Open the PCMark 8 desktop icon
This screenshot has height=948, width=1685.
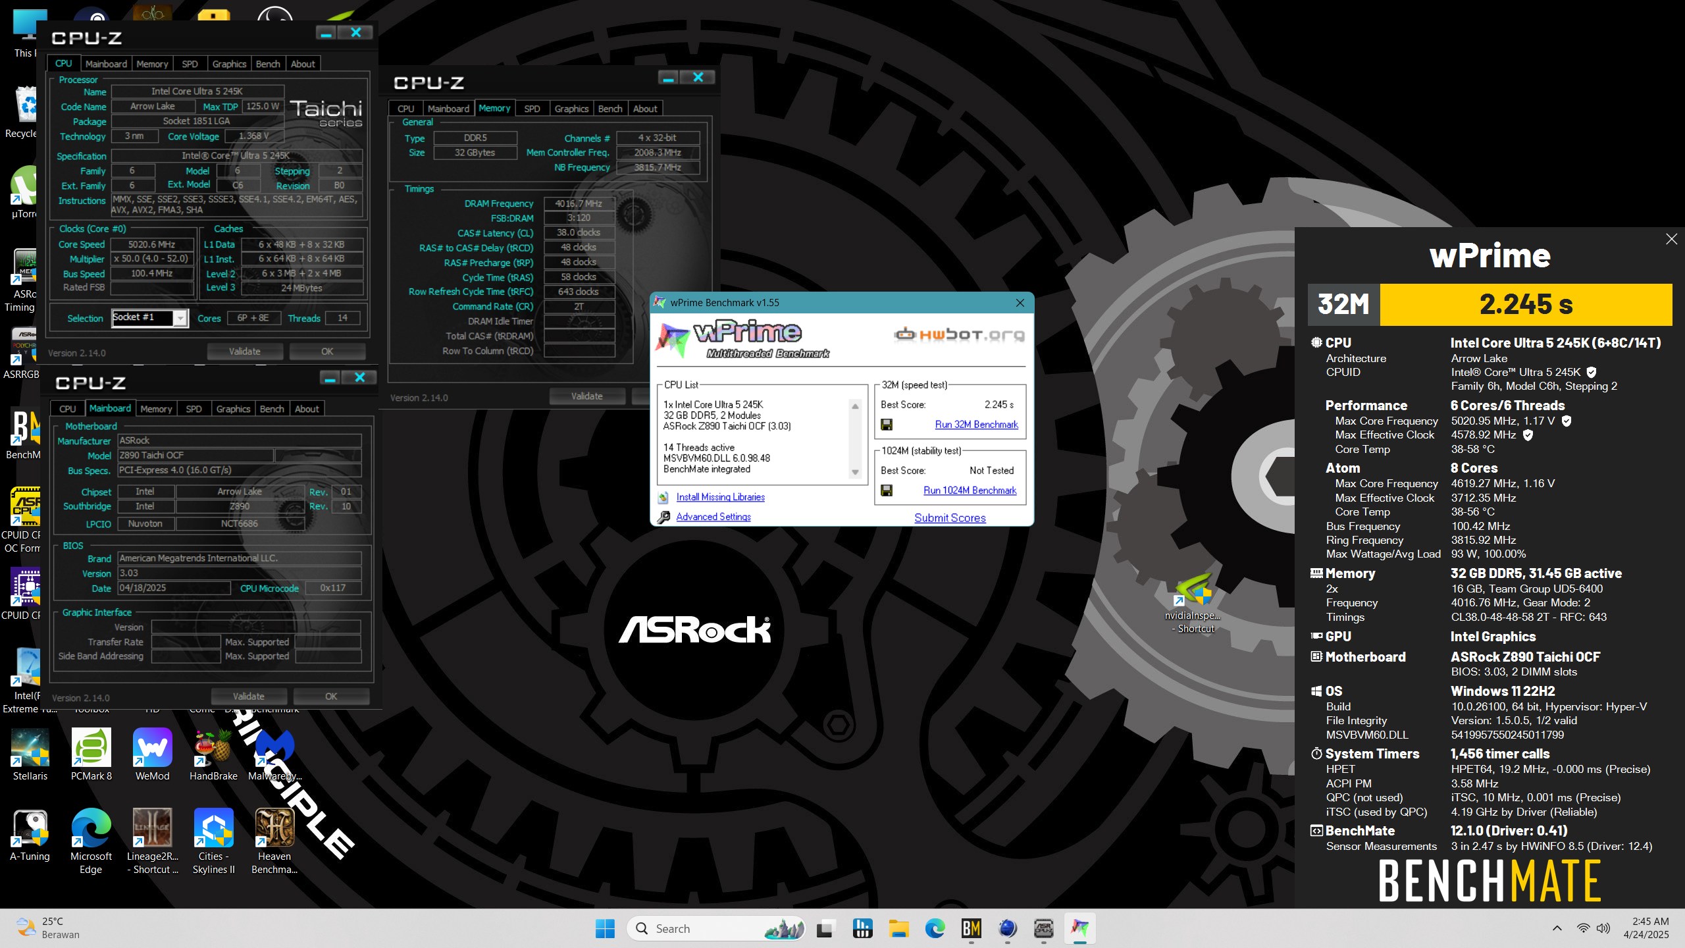[91, 754]
